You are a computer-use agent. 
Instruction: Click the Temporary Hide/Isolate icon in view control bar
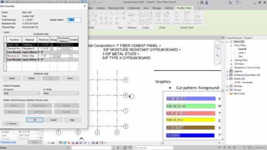[x=85, y=143]
